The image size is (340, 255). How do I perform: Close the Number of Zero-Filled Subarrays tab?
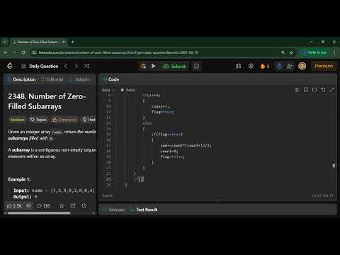point(64,42)
